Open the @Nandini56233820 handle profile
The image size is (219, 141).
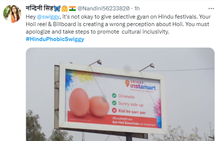(103, 8)
